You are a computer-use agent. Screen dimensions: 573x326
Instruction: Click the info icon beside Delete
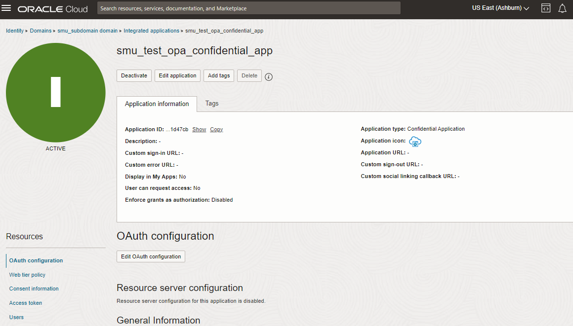pyautogui.click(x=269, y=76)
